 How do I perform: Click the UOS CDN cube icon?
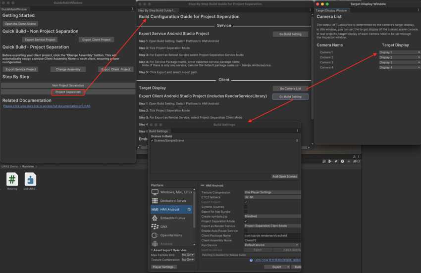pos(251,260)
